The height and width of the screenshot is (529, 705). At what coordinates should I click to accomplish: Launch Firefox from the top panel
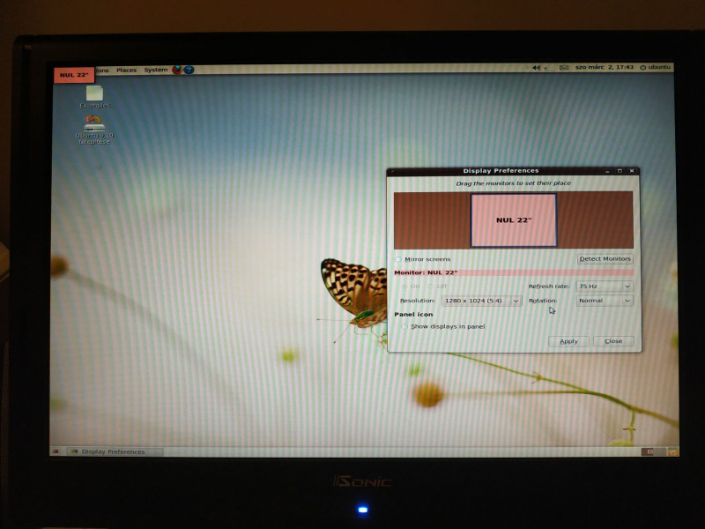[177, 70]
